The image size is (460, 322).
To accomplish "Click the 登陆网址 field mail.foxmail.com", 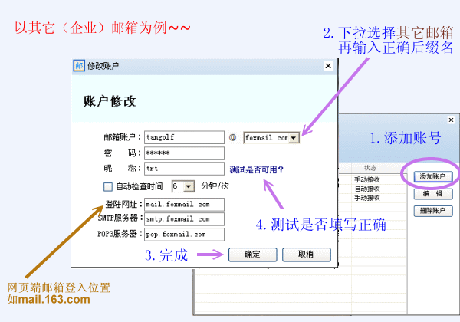I will [184, 205].
